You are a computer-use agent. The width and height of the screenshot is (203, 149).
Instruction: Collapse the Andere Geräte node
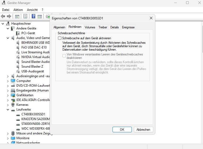tap(8, 29)
